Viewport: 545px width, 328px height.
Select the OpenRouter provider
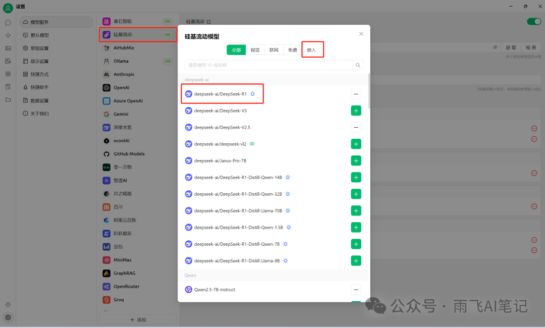click(x=138, y=286)
